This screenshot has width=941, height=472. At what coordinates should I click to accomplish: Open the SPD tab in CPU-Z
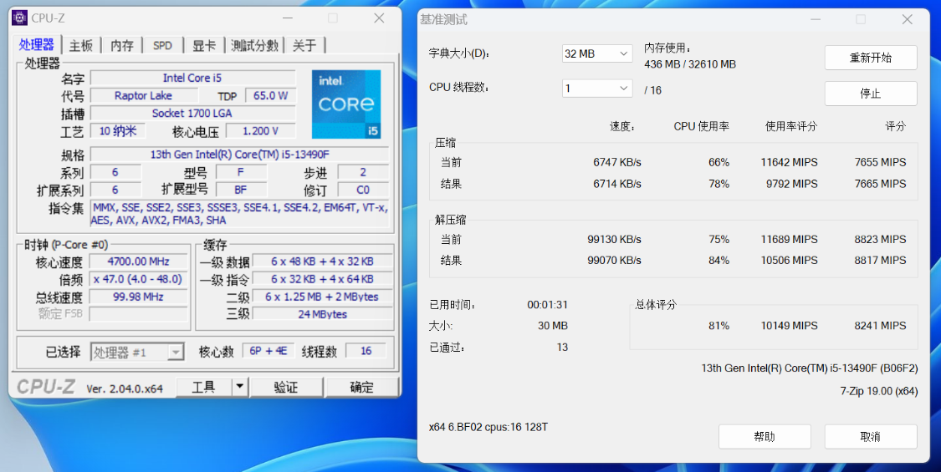(162, 46)
